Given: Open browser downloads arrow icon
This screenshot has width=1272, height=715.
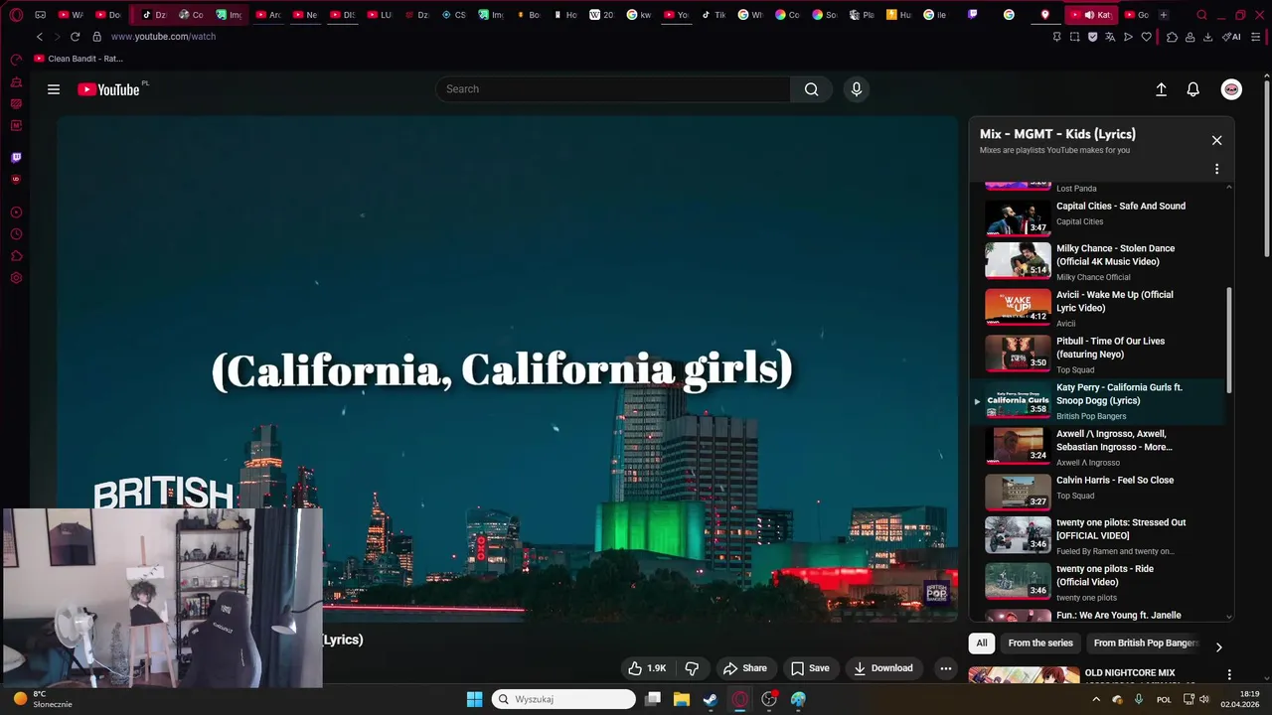Looking at the screenshot, I should (x=1207, y=37).
